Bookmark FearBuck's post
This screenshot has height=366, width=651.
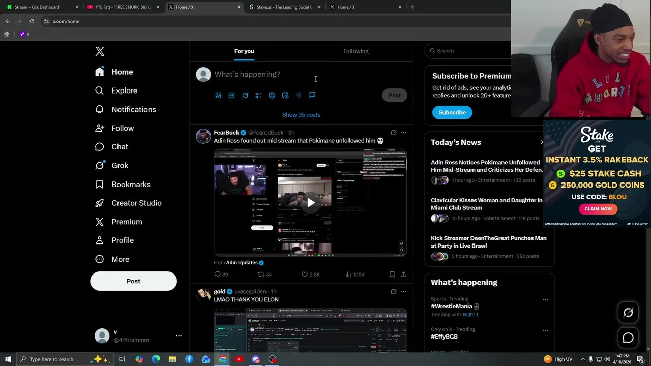click(x=392, y=274)
